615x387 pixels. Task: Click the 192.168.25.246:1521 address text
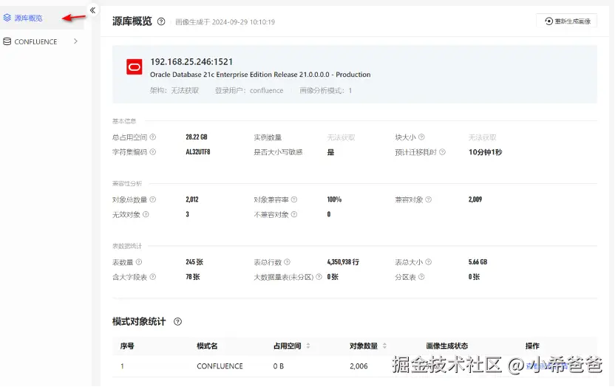point(191,62)
